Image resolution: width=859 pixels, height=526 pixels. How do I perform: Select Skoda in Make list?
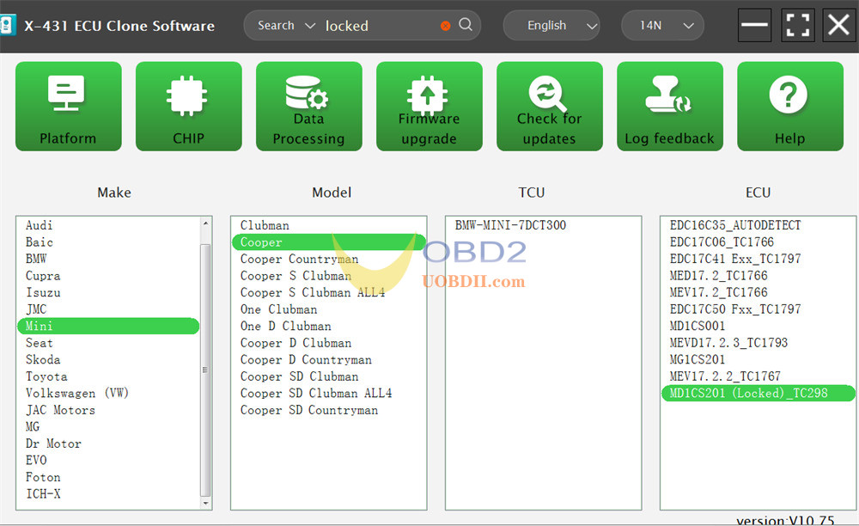(108, 359)
